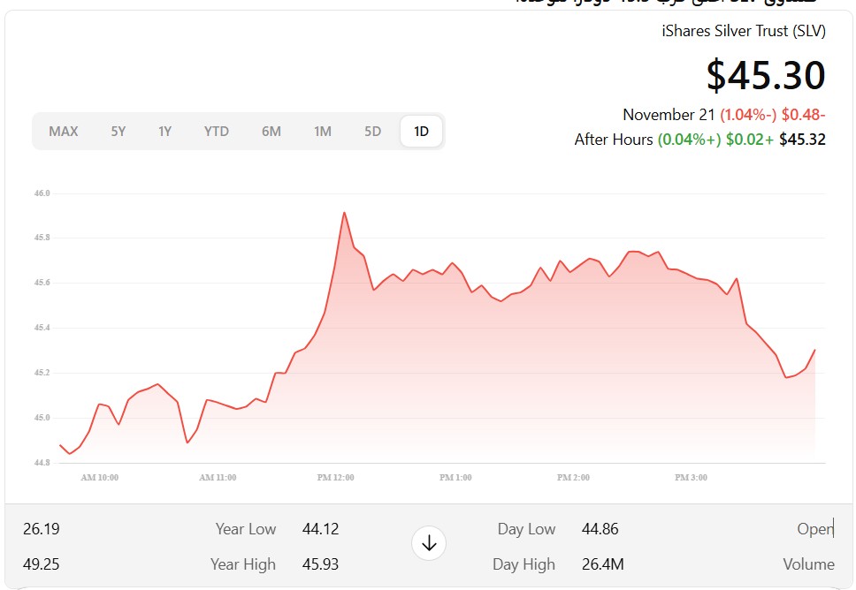Click the After Hours $45.32 price
Image resolution: width=856 pixels, height=590 pixels.
pyautogui.click(x=802, y=140)
